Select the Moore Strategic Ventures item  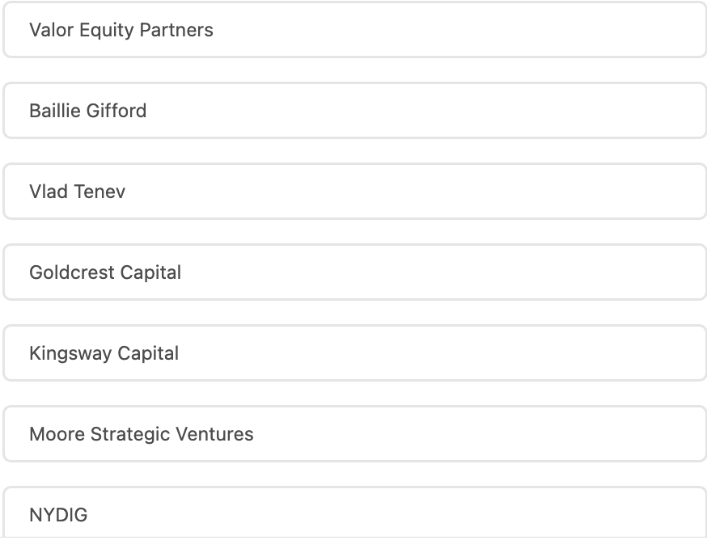pyautogui.click(x=354, y=434)
